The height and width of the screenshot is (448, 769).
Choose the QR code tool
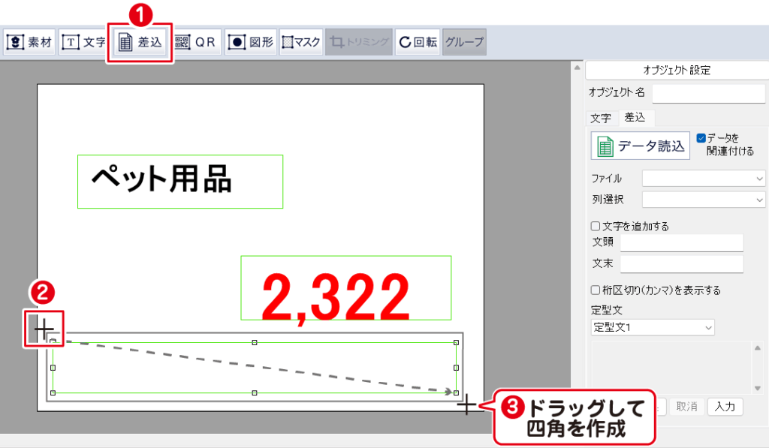195,43
